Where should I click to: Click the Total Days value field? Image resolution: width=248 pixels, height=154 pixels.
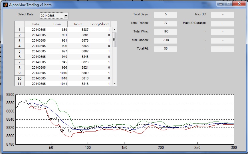166,15
